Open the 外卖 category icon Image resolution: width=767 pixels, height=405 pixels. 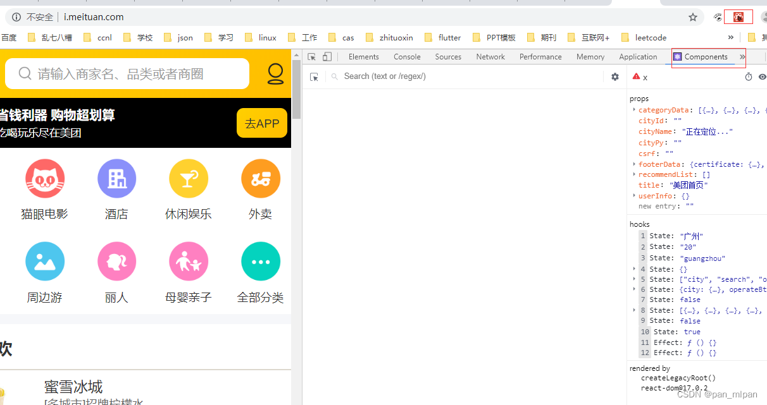261,179
